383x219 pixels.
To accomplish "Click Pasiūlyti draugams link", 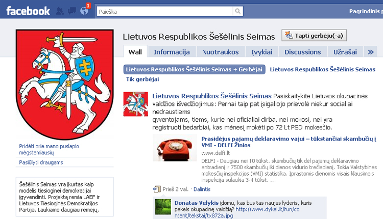I will [x=41, y=162].
